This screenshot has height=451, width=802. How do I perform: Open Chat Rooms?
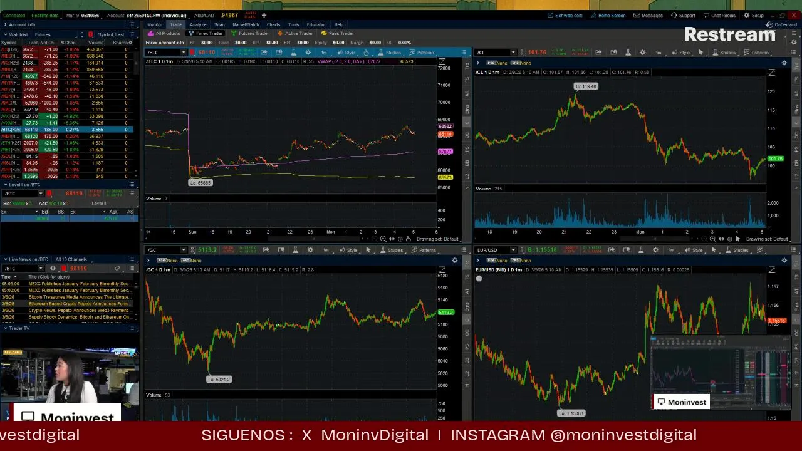pos(719,15)
